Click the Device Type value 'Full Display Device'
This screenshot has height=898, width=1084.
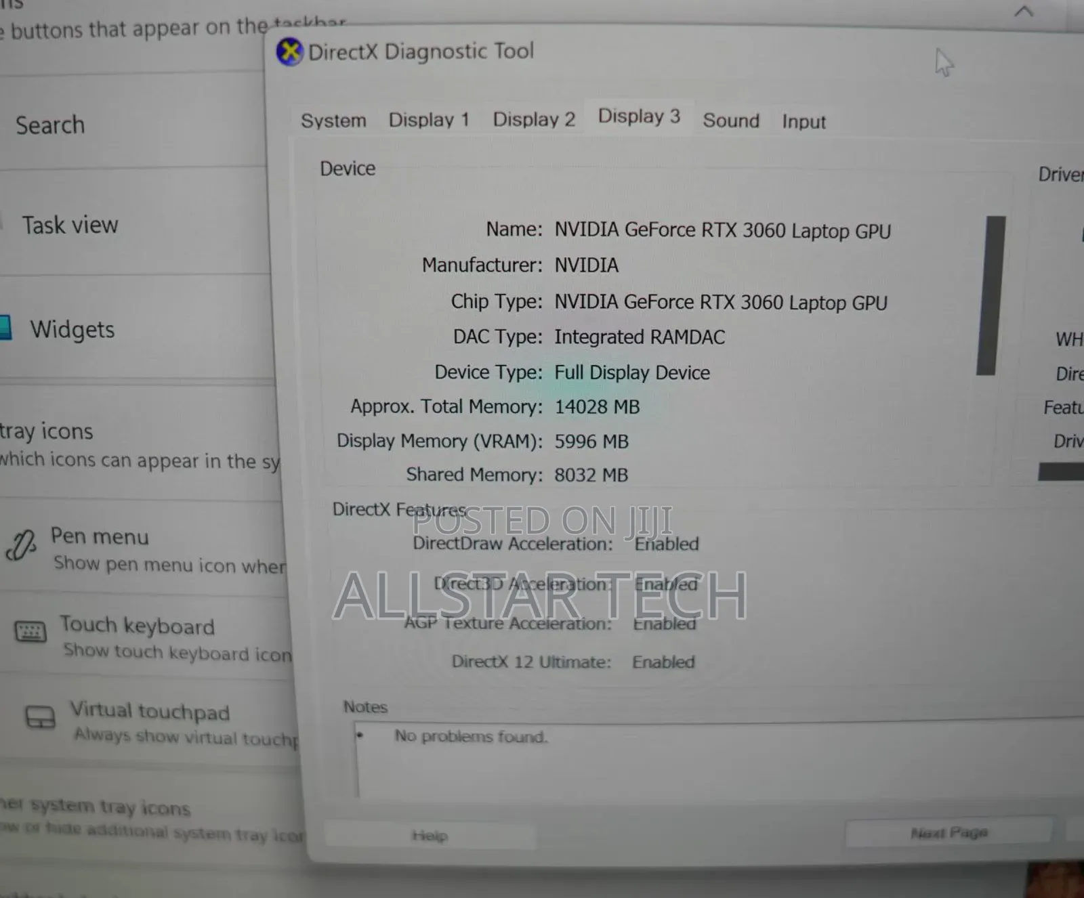[632, 372]
